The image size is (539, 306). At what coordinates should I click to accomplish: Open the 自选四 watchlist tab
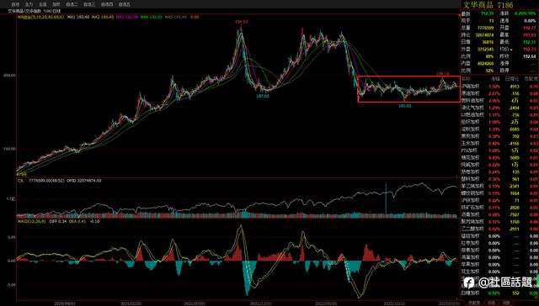pyautogui.click(x=107, y=4)
